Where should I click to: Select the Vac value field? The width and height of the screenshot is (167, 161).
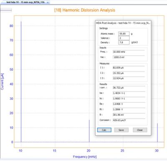point(129,57)
